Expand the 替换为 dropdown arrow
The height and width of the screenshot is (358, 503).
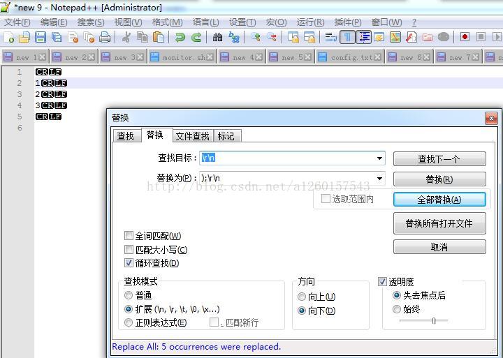pos(379,179)
